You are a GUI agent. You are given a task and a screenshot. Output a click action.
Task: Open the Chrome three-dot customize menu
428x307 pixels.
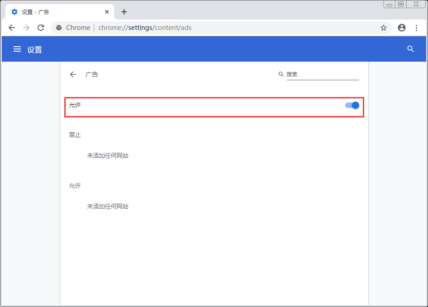[x=416, y=28]
